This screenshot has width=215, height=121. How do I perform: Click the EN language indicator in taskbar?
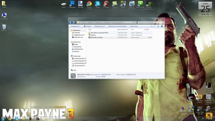tap(203, 119)
